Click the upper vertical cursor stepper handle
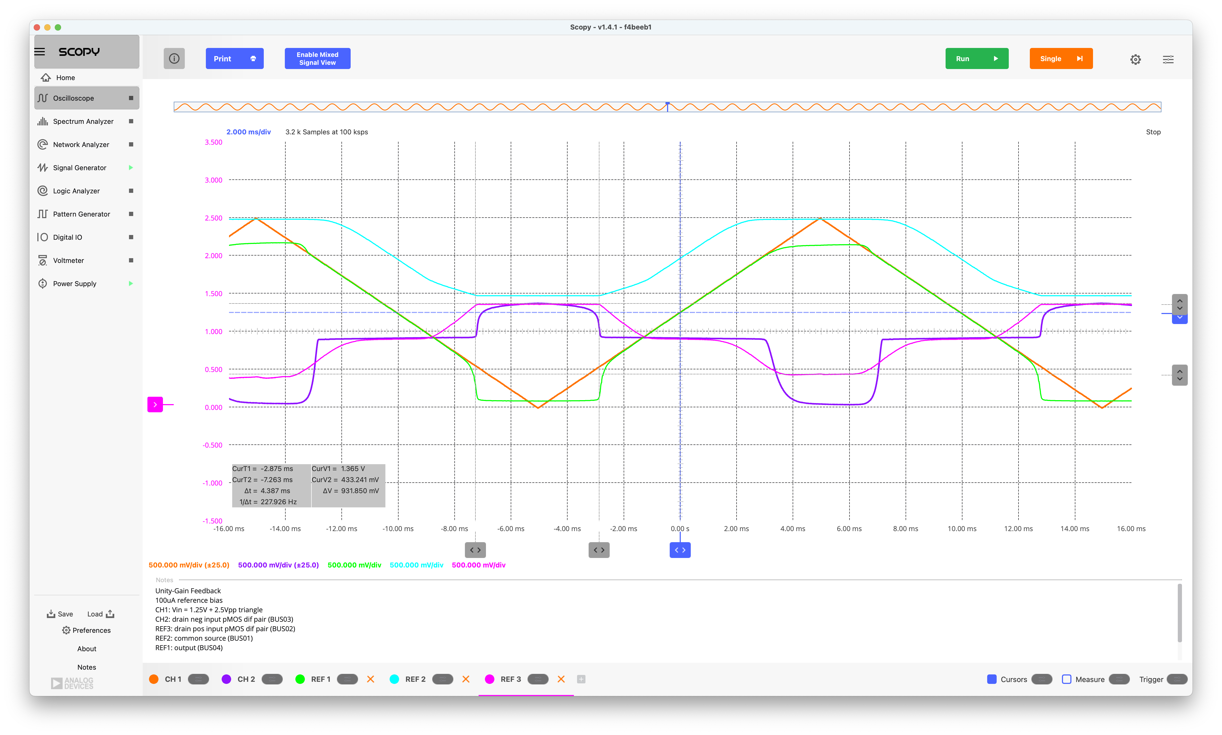 pos(1180,305)
